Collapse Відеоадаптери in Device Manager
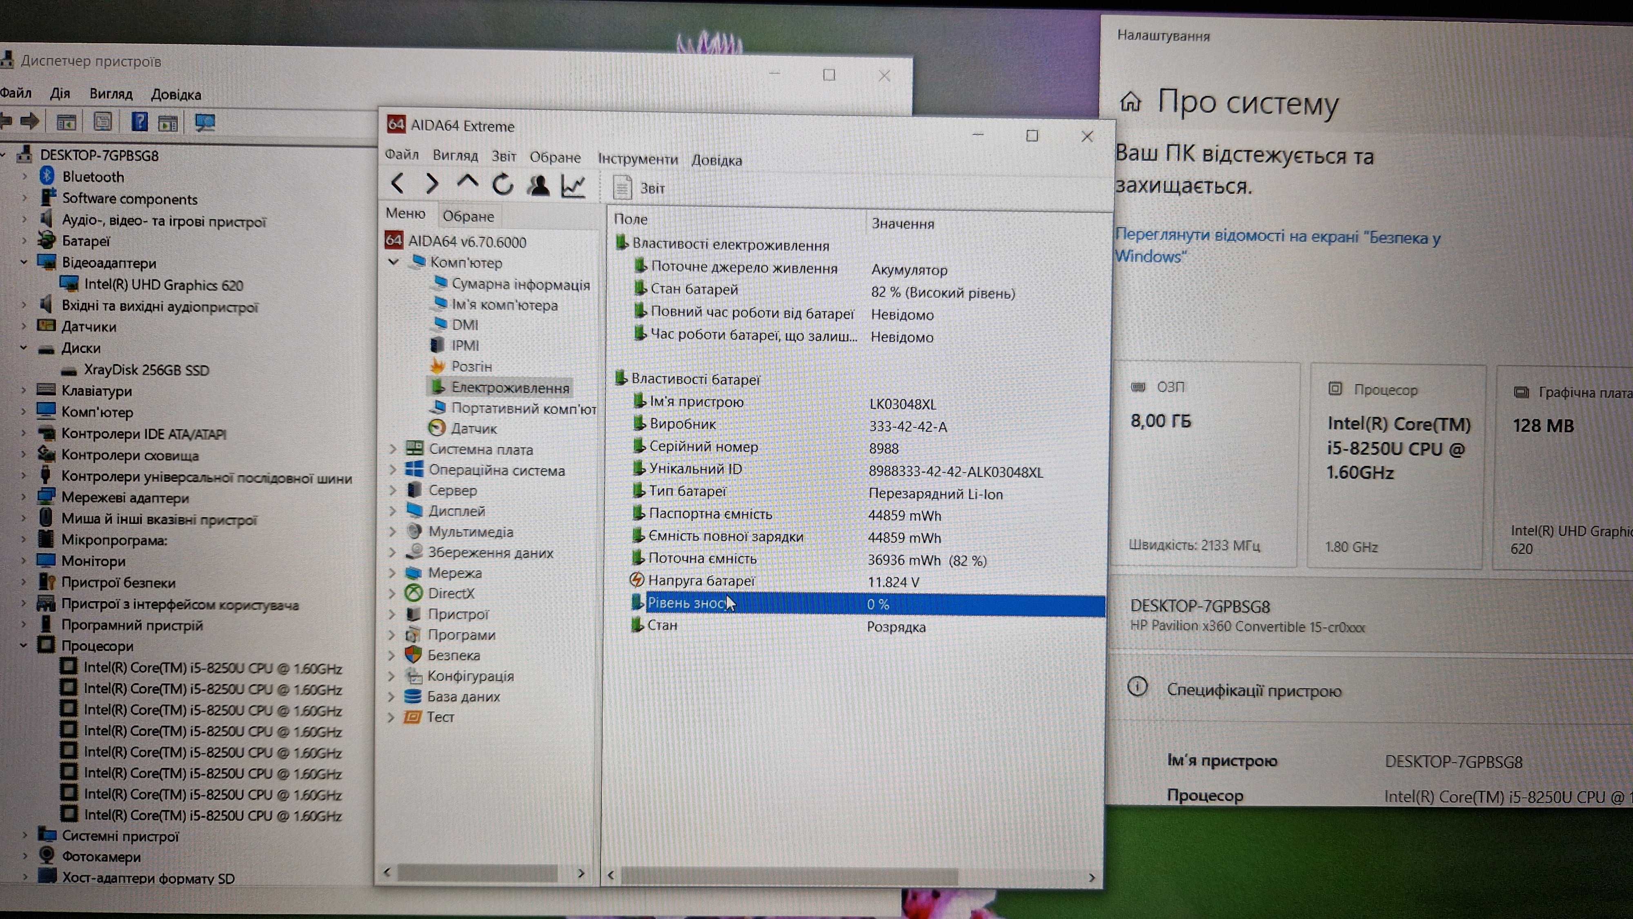The width and height of the screenshot is (1633, 919). tap(24, 262)
